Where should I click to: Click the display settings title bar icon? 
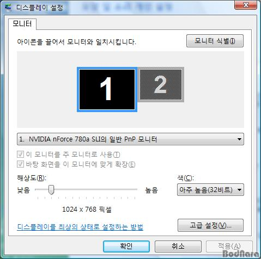(x=8, y=8)
